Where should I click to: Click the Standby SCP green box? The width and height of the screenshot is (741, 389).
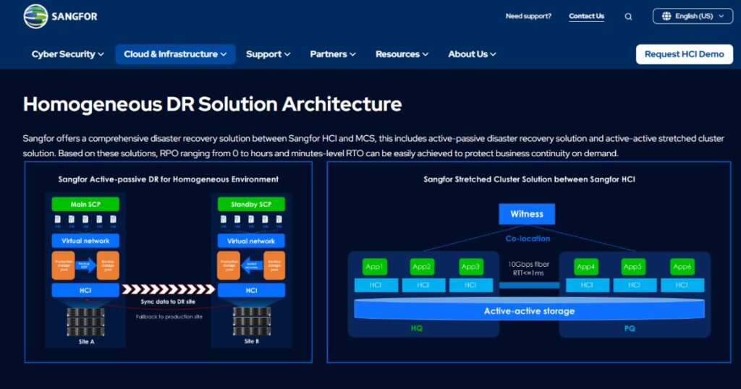[251, 205]
